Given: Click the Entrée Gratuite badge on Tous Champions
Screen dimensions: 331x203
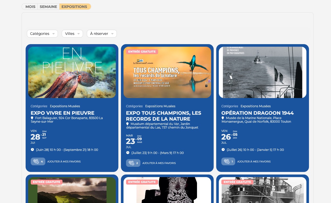Looking at the screenshot, I should click(x=142, y=52).
